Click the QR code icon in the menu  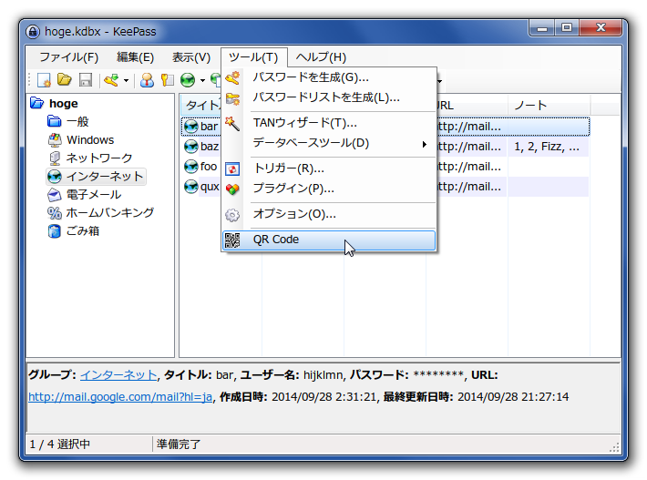[232, 240]
